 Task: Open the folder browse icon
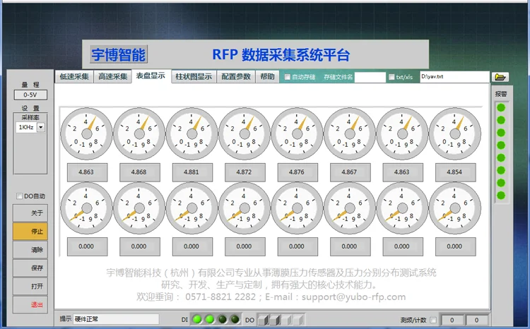[x=500, y=77]
